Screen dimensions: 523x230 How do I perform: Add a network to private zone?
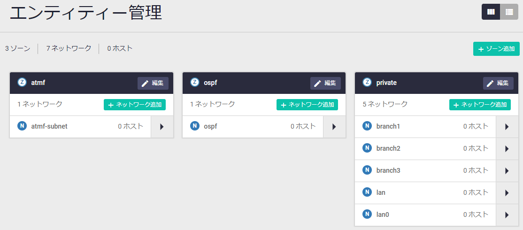point(480,105)
